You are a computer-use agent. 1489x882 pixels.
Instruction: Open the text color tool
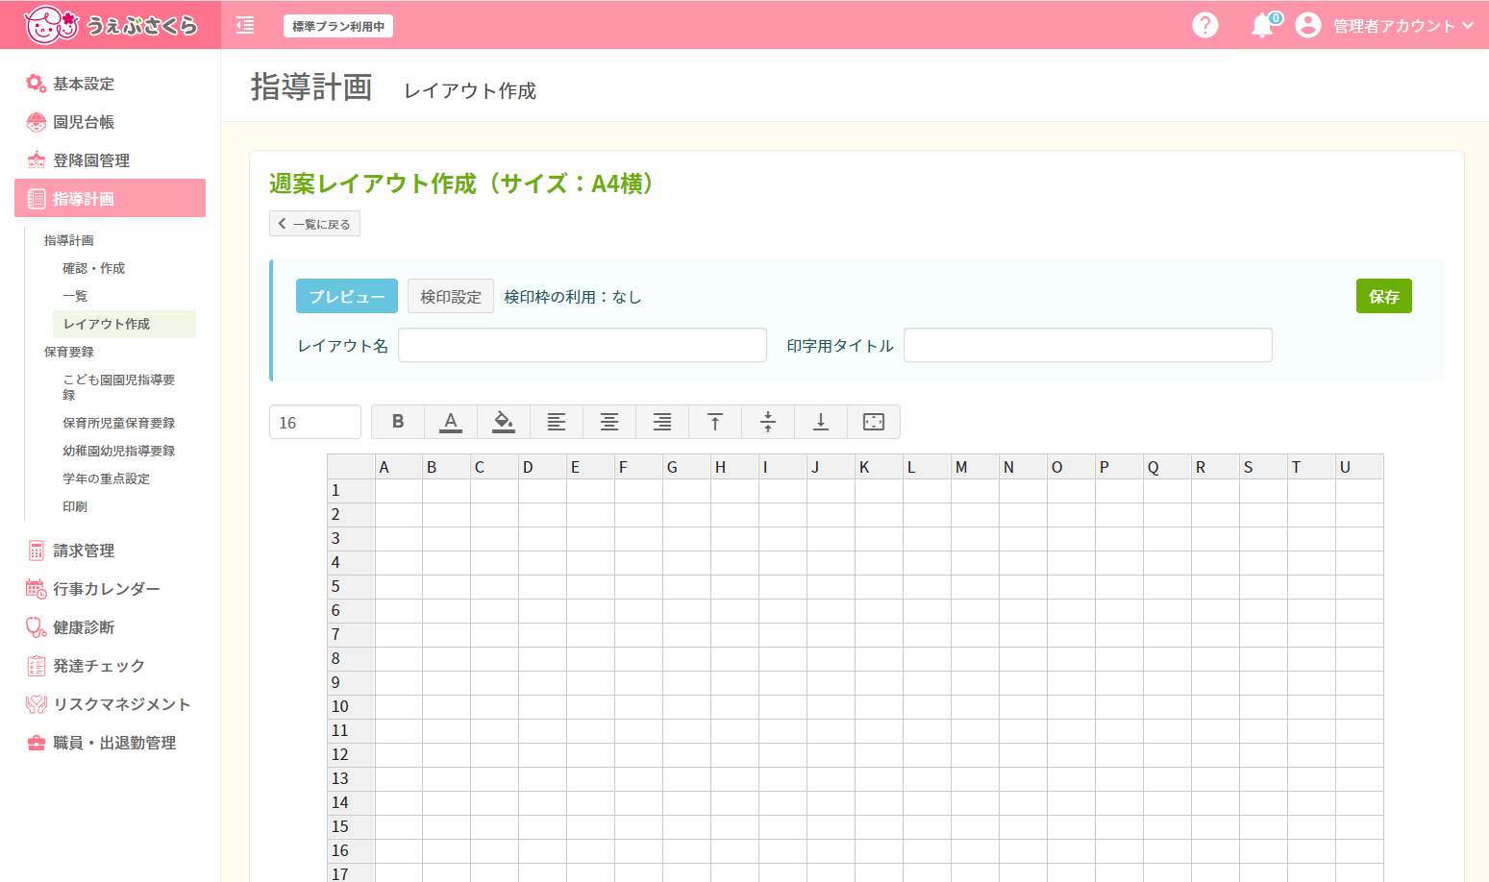(x=451, y=422)
